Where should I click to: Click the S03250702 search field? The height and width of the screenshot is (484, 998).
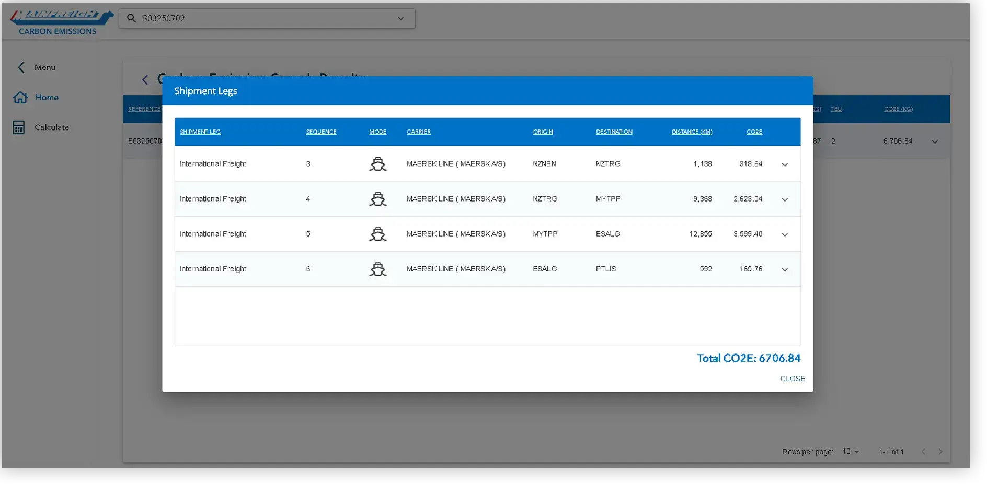(267, 18)
